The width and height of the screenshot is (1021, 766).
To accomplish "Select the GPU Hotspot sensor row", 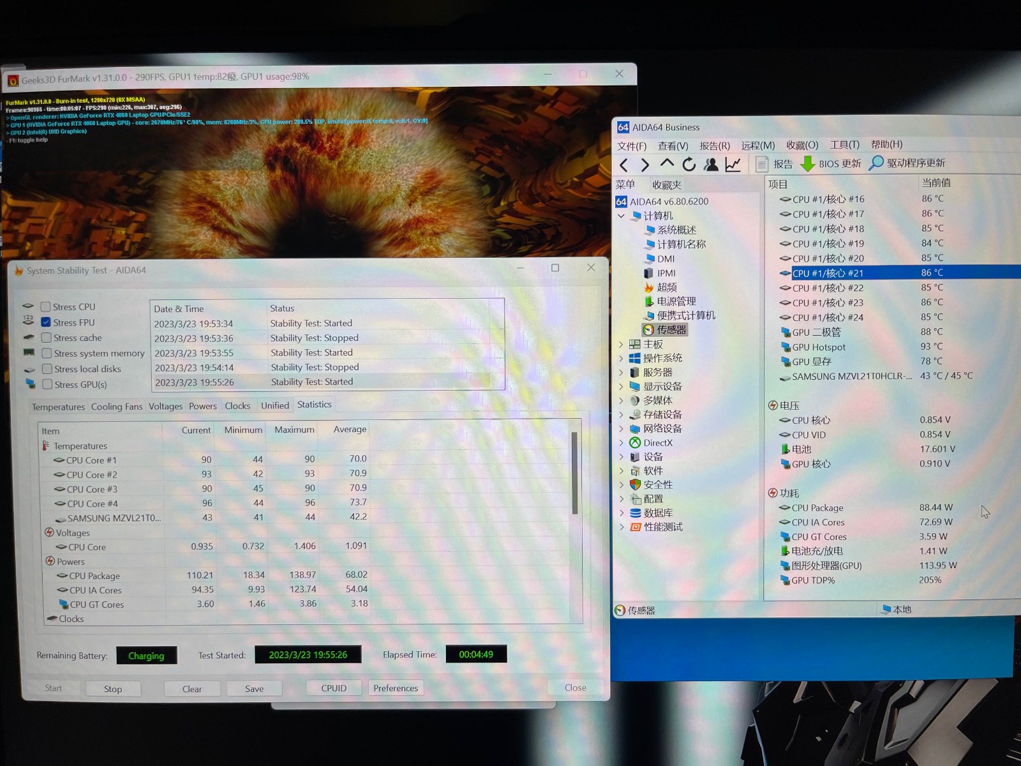I will click(893, 347).
